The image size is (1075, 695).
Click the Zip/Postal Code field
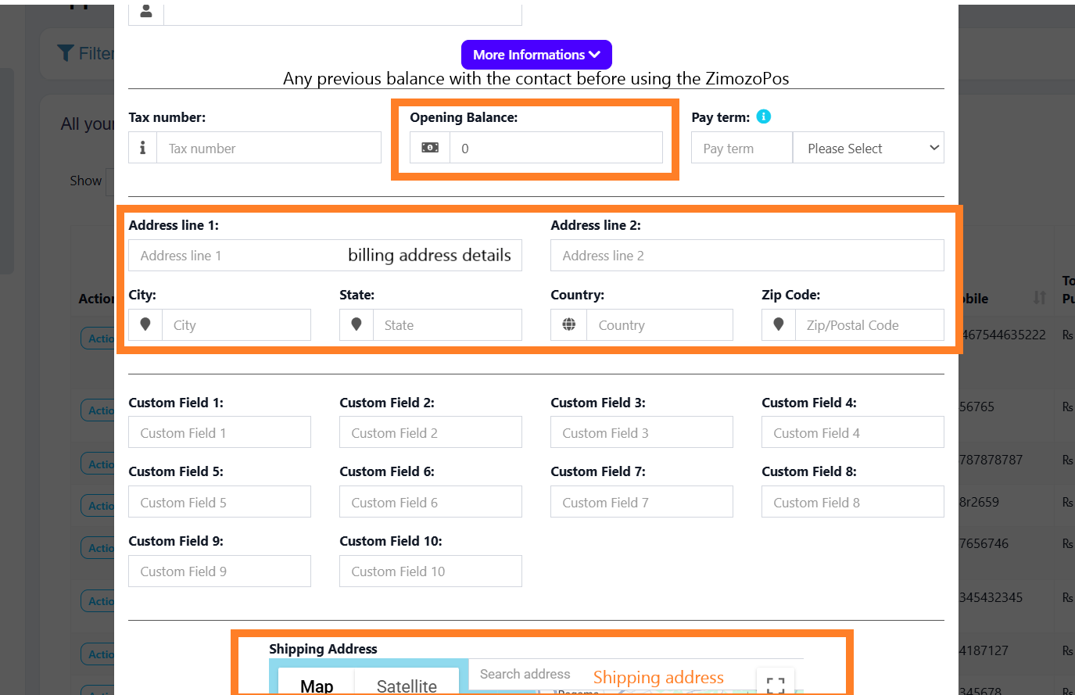869,325
